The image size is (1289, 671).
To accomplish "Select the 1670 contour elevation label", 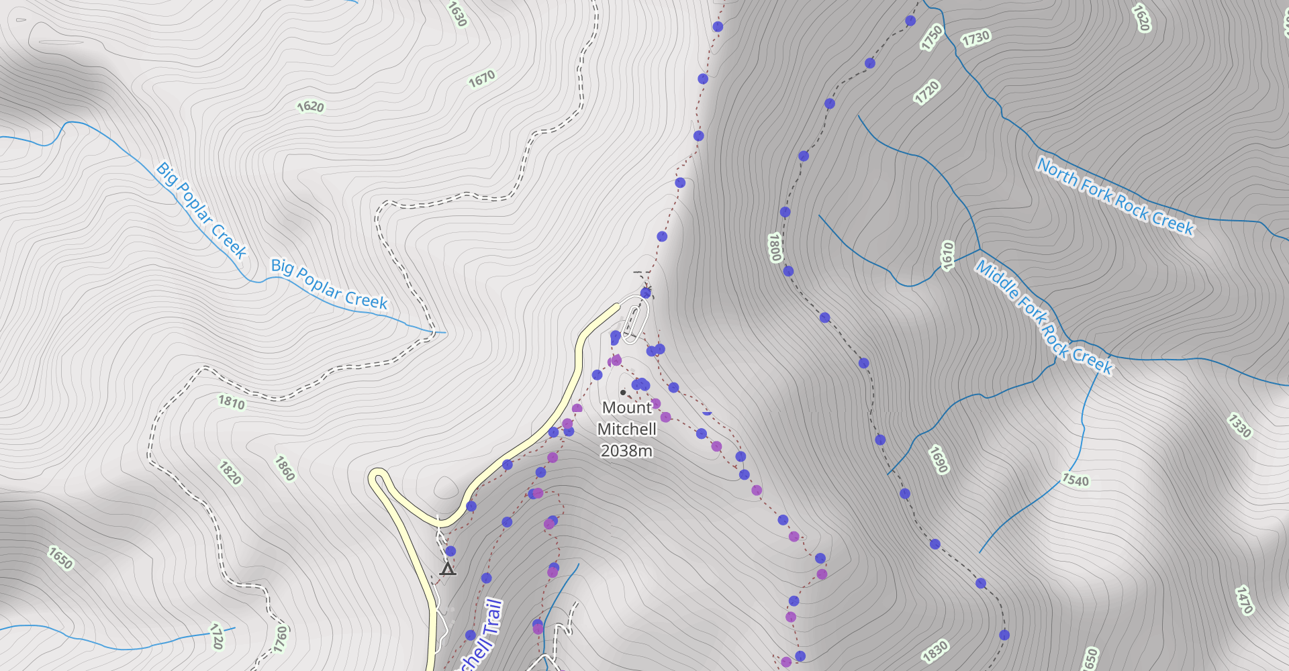I will (482, 79).
